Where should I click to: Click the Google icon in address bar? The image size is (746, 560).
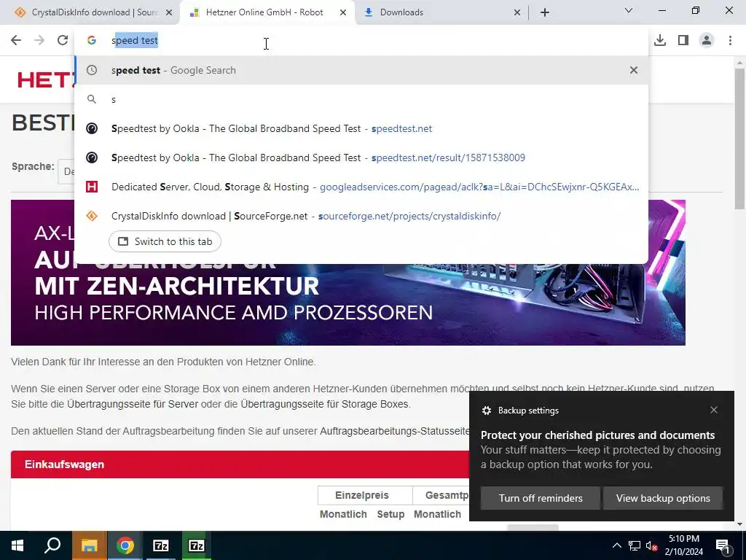(92, 41)
